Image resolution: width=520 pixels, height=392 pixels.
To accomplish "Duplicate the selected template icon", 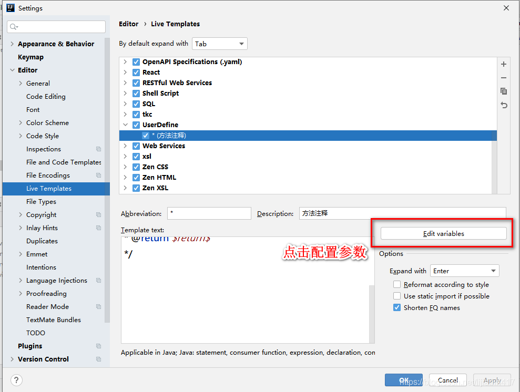I will 503,91.
